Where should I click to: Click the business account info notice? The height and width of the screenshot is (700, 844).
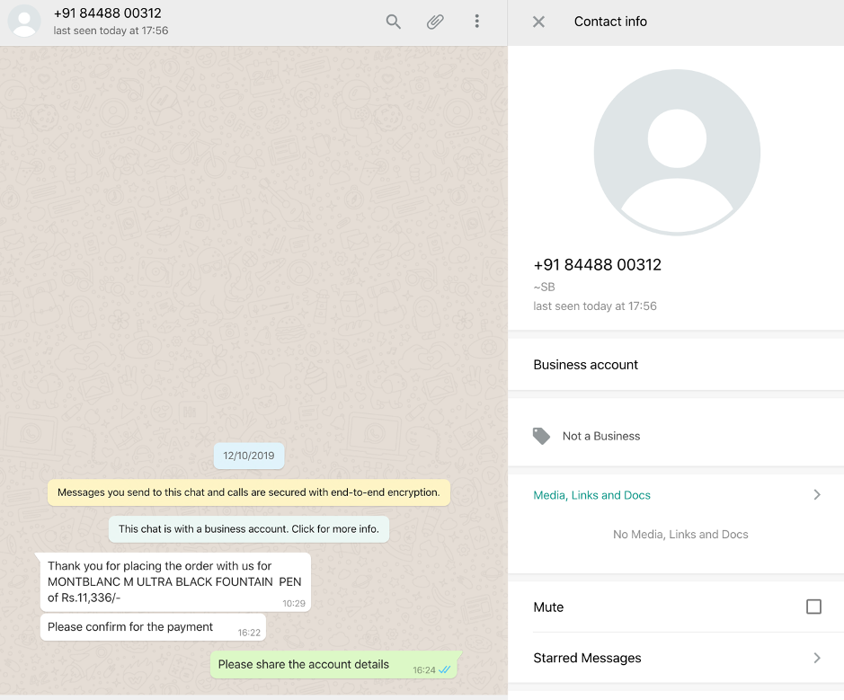tap(249, 529)
